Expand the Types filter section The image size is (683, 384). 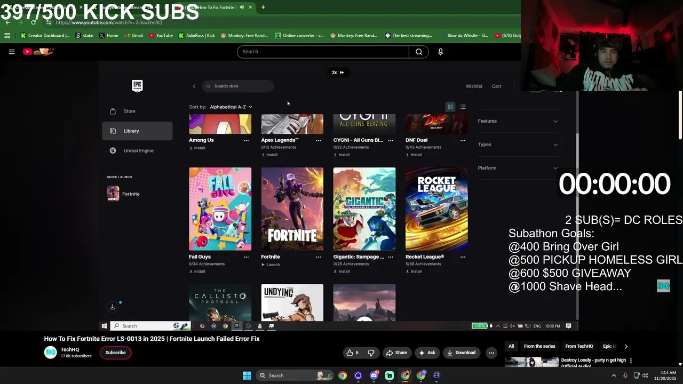518,145
